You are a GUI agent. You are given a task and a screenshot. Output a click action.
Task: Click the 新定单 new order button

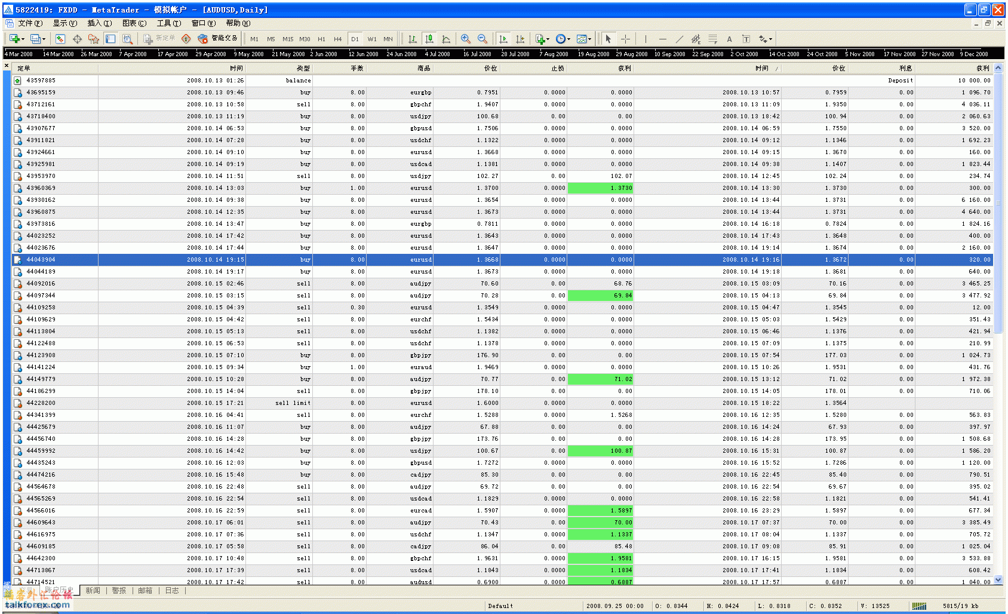[159, 39]
